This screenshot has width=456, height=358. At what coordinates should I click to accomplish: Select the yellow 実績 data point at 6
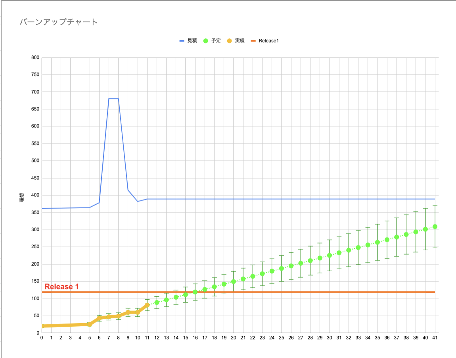pyautogui.click(x=99, y=318)
